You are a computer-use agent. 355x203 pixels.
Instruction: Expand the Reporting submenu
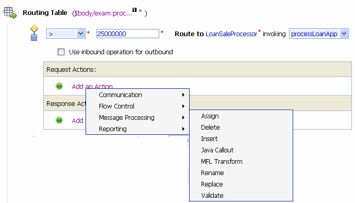click(138, 129)
